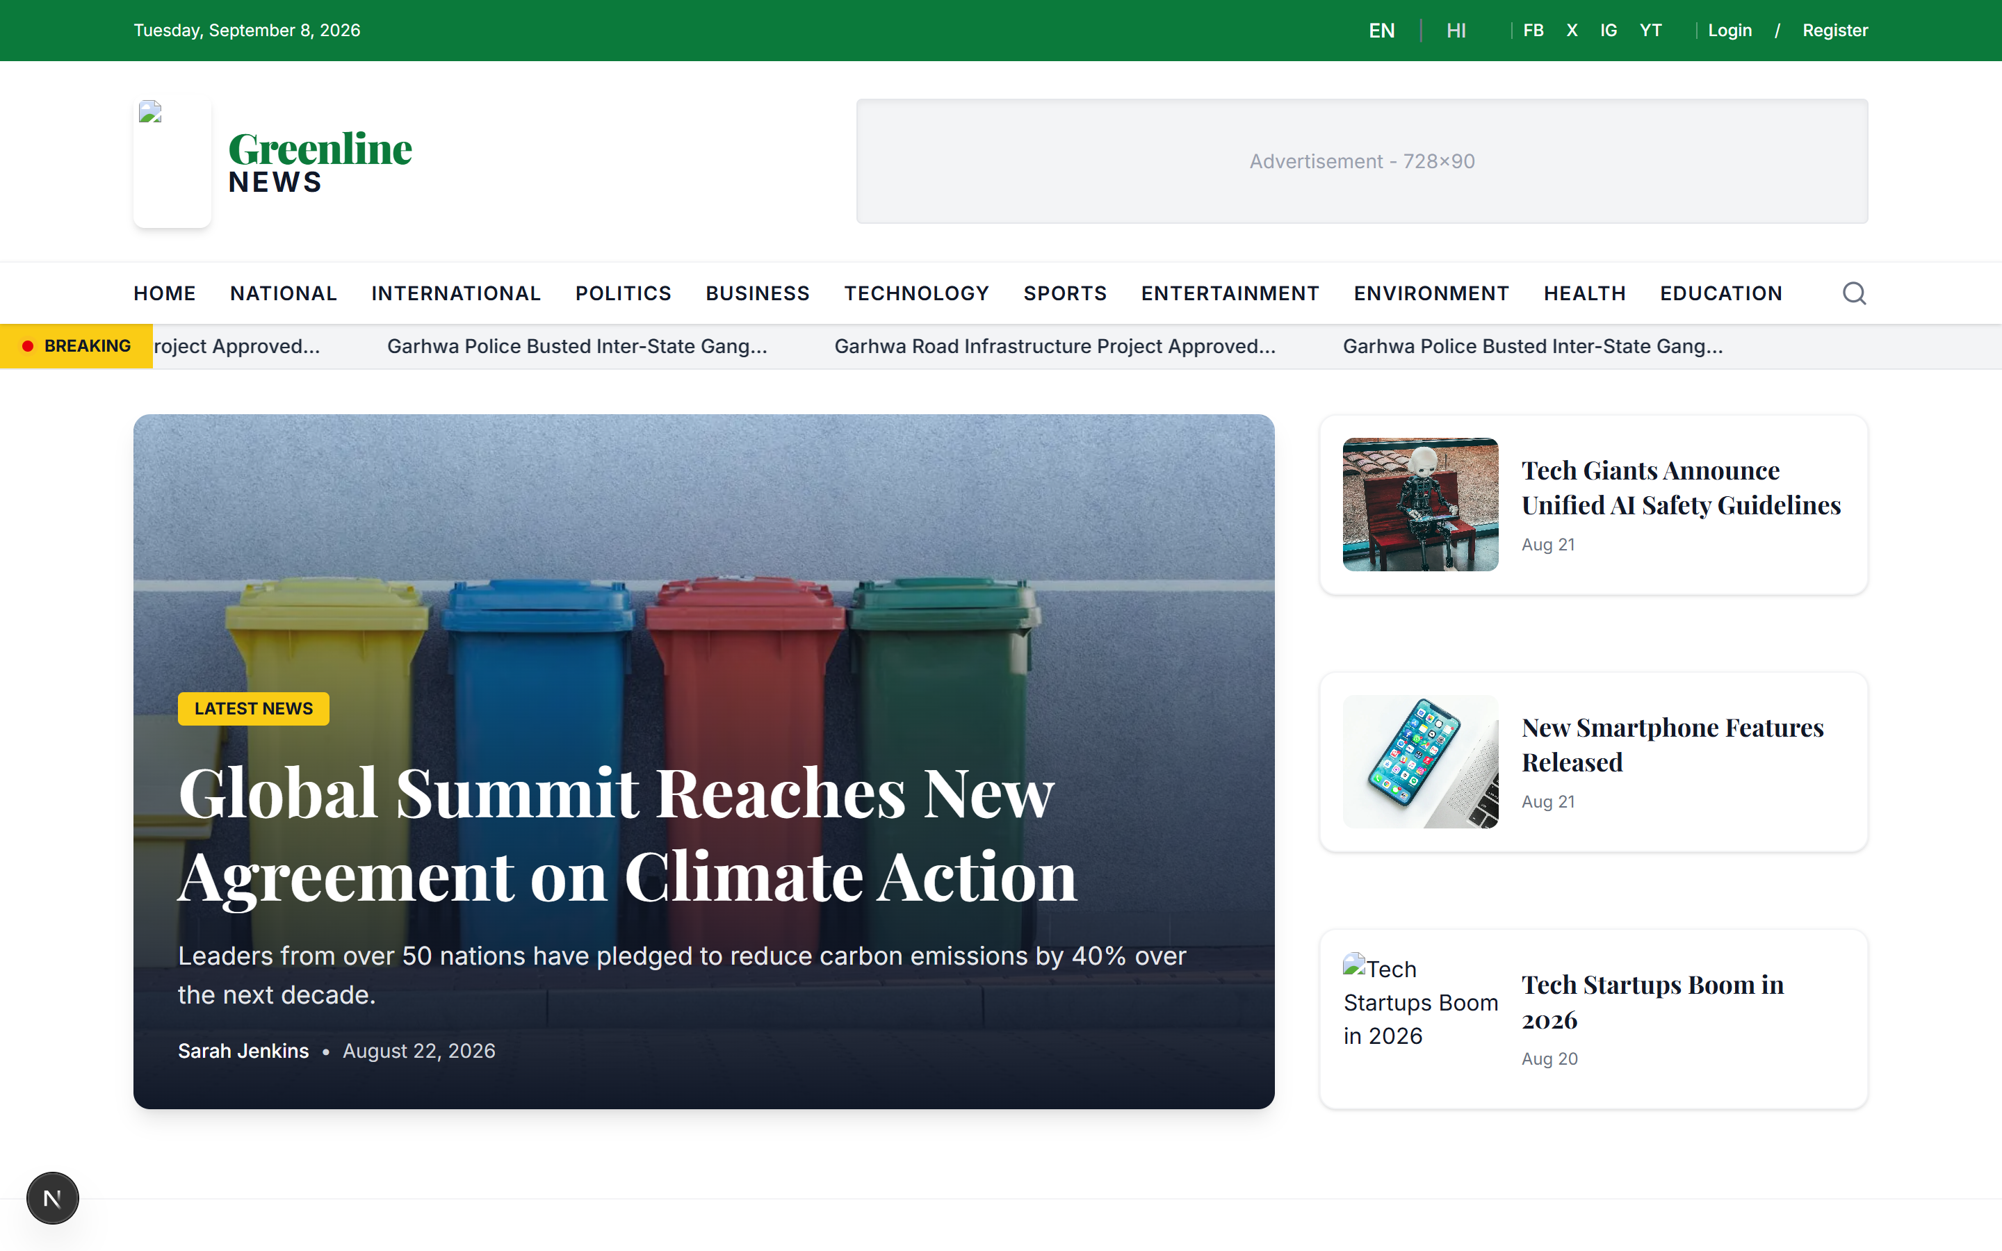Viewport: 2002px width, 1251px height.
Task: Switch language to HI
Action: pos(1456,31)
